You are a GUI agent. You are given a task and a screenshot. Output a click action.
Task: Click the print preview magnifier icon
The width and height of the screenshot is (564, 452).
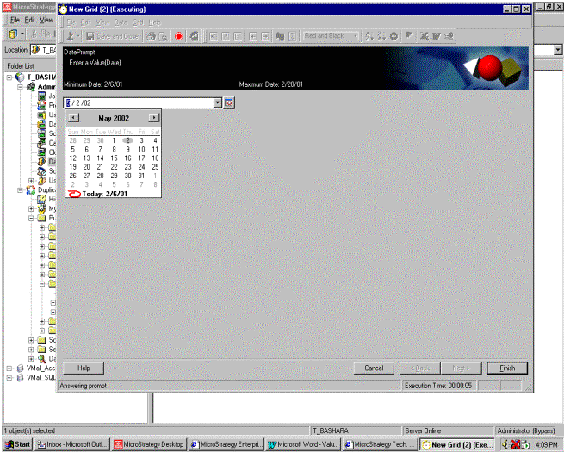pyautogui.click(x=163, y=36)
